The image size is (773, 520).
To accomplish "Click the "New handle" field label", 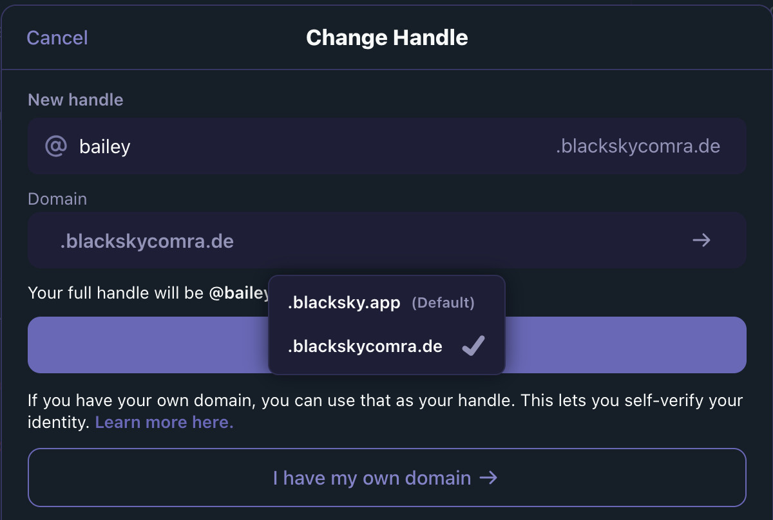I will 75,100.
